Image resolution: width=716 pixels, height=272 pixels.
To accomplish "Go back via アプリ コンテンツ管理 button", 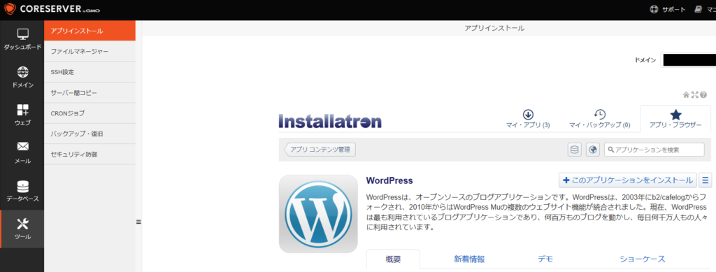I will coord(320,150).
